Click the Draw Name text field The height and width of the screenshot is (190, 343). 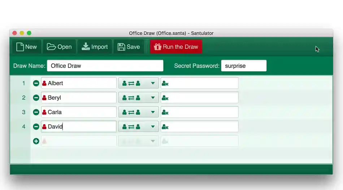pos(105,66)
